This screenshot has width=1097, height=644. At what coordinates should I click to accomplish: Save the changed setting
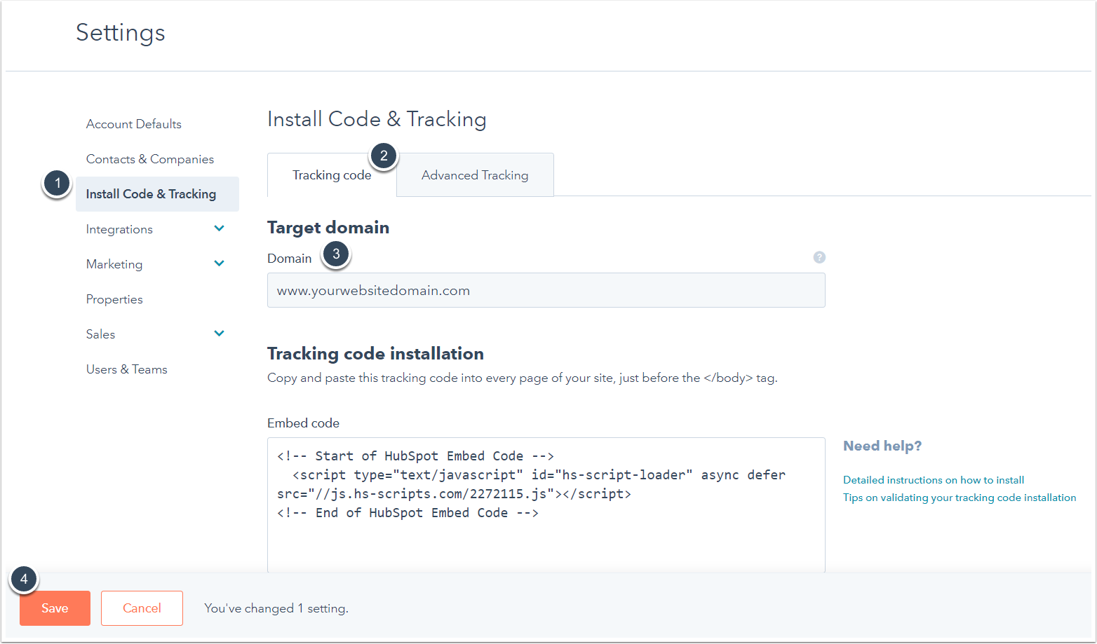point(55,608)
